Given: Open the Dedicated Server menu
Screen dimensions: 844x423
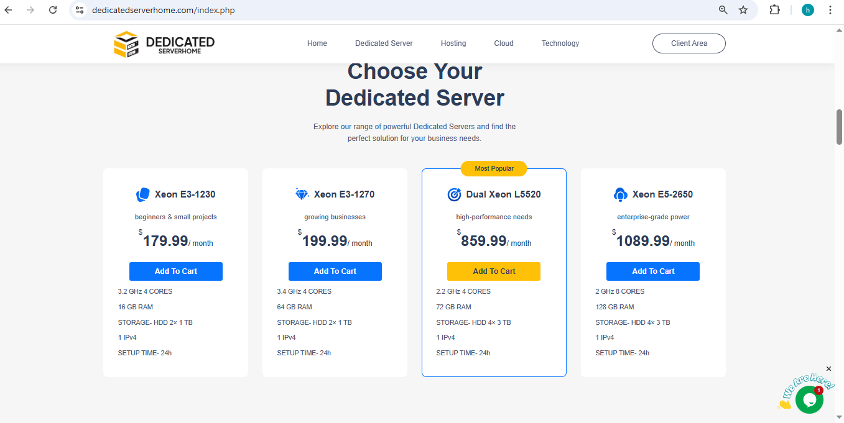Looking at the screenshot, I should click(384, 43).
